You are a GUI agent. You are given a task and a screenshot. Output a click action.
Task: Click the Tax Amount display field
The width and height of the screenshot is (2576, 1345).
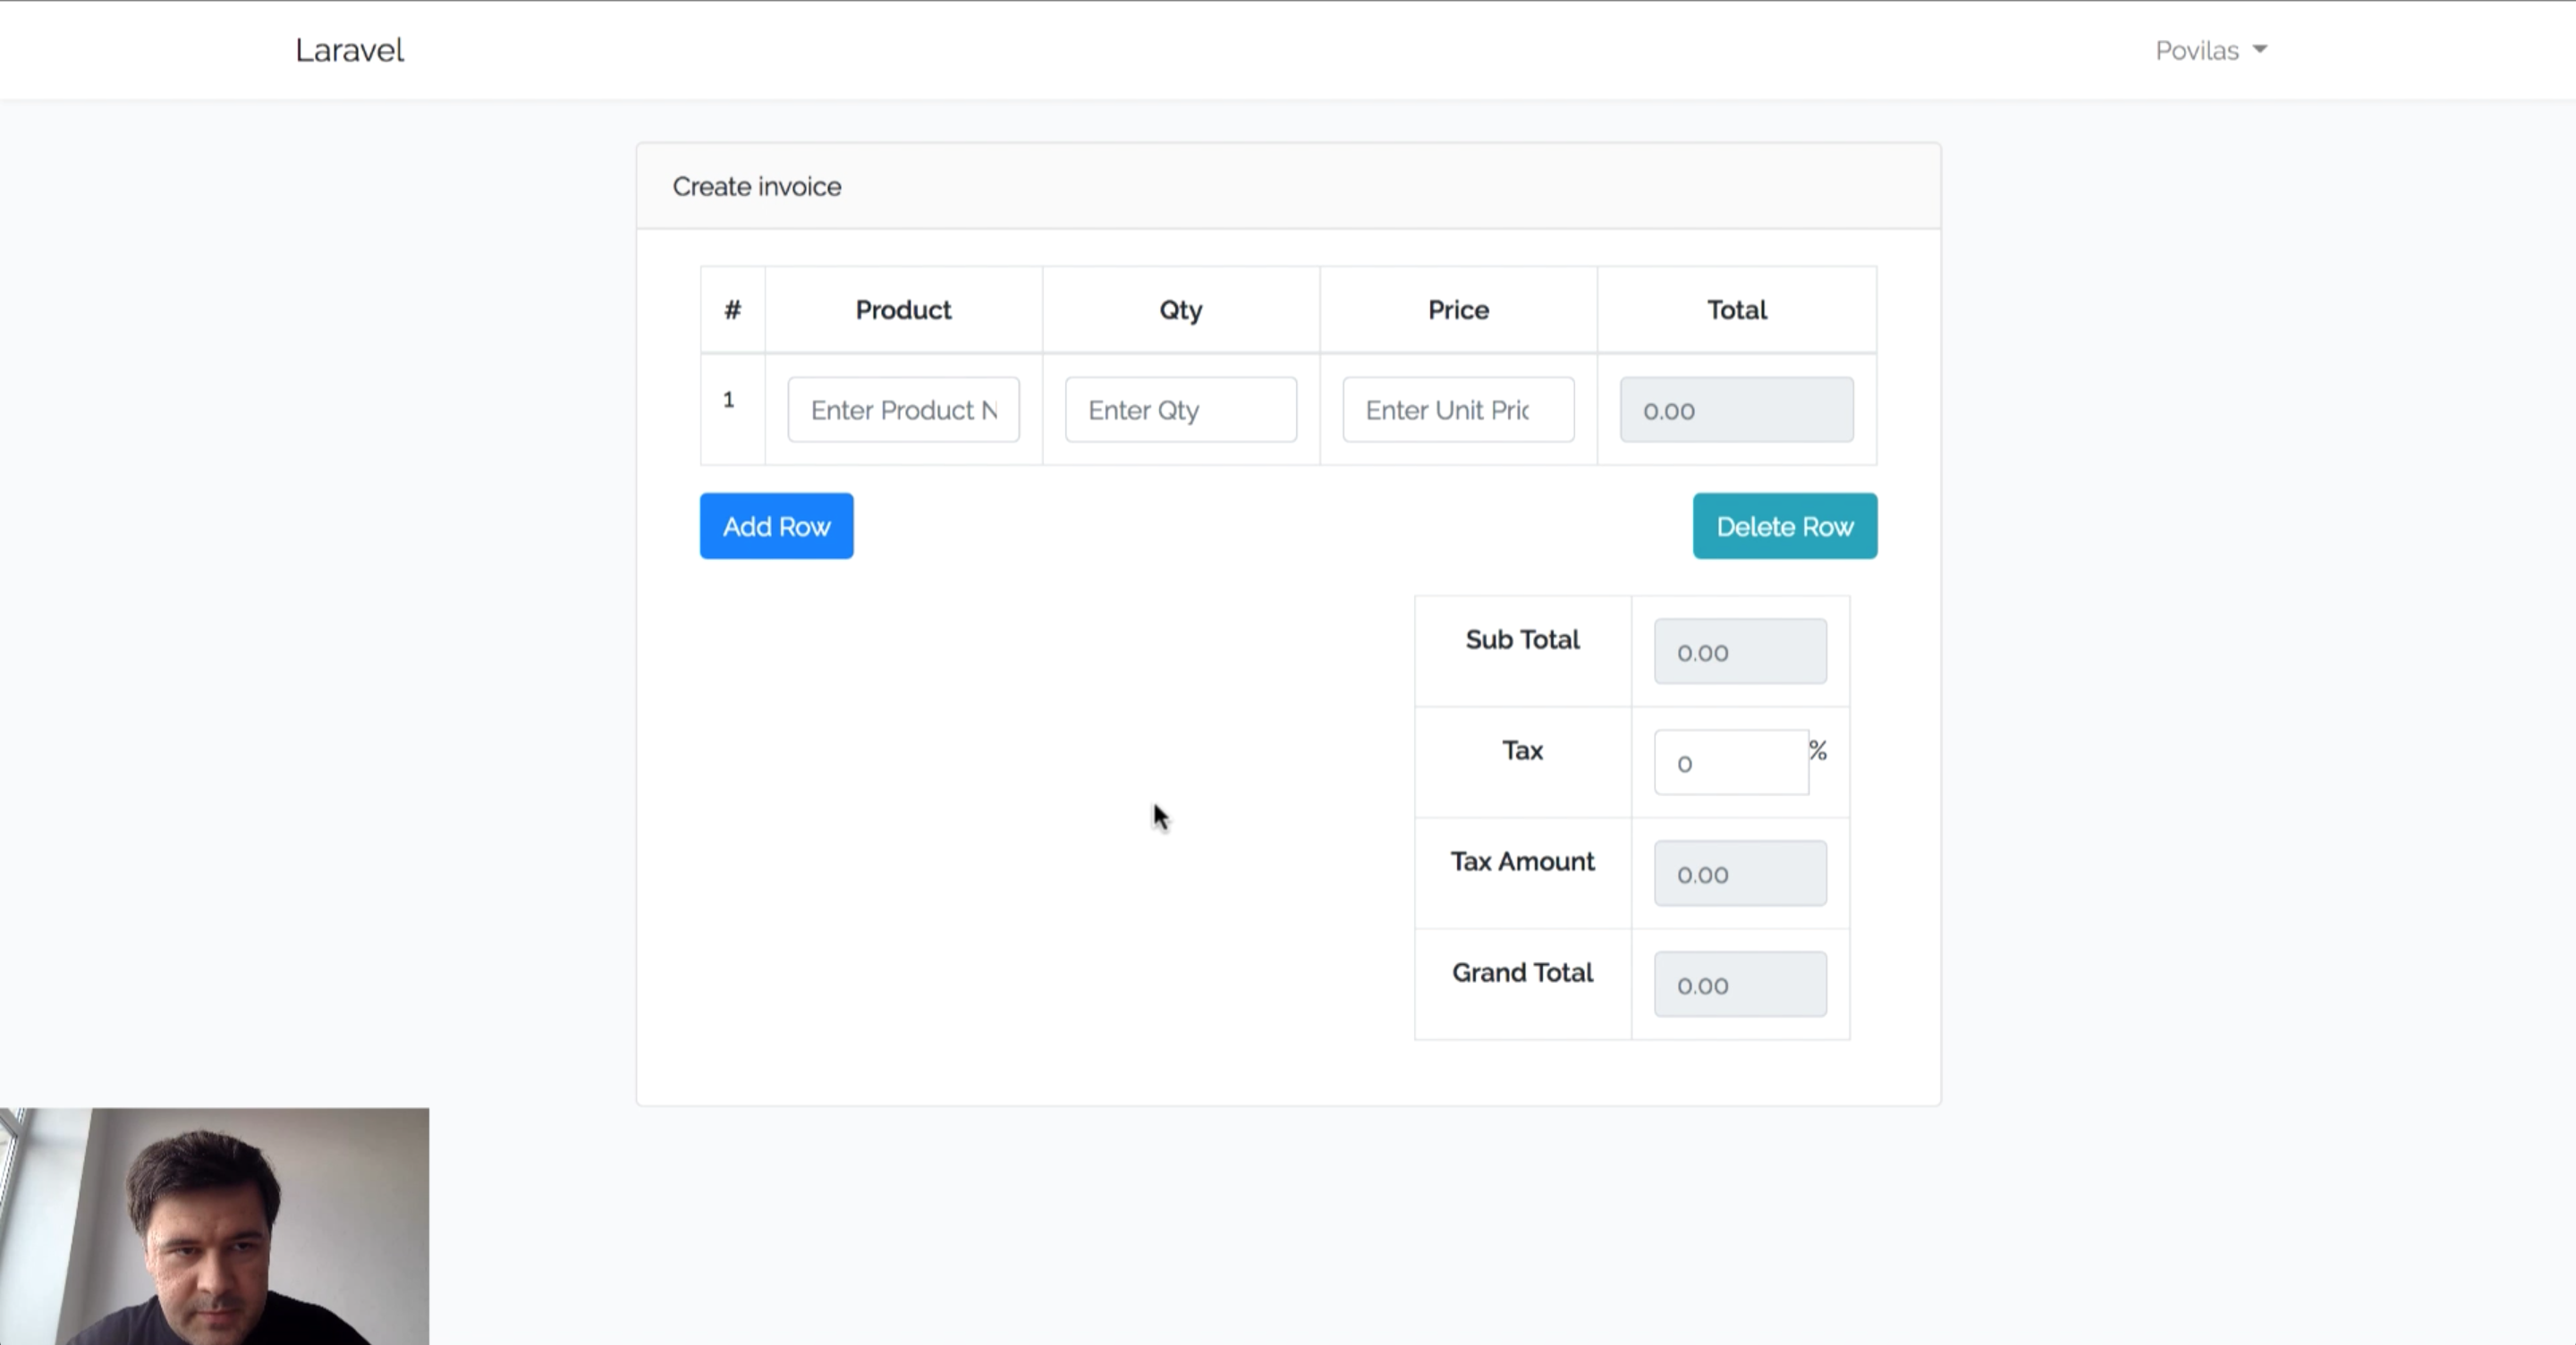pos(1740,874)
